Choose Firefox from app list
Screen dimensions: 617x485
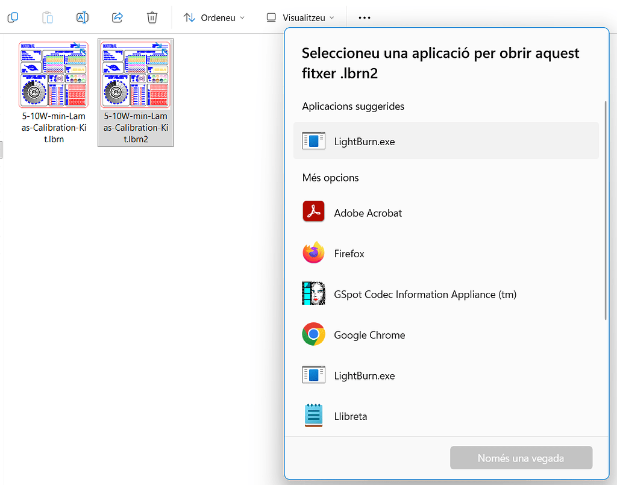click(x=446, y=253)
